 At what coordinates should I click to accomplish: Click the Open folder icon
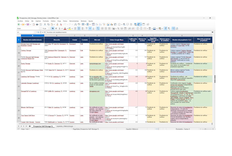point(23,24)
